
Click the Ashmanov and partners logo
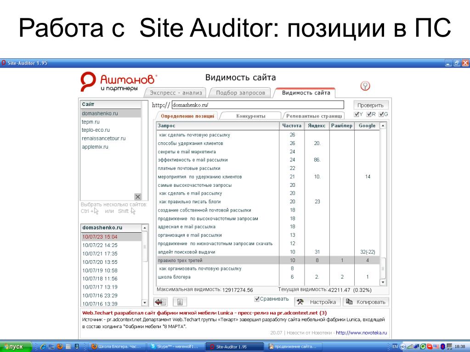click(118, 81)
